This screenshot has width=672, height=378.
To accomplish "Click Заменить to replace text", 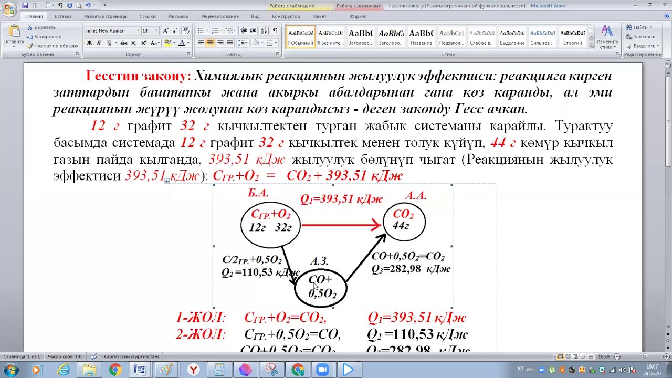I will point(640,37).
